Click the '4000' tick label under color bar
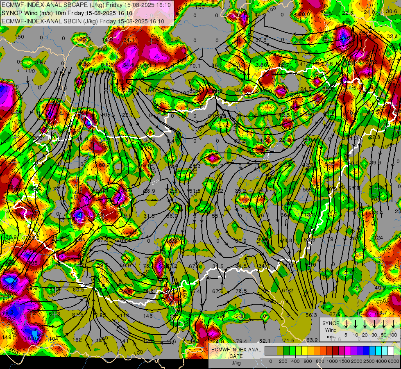This screenshot has height=369, width=401. [381, 361]
